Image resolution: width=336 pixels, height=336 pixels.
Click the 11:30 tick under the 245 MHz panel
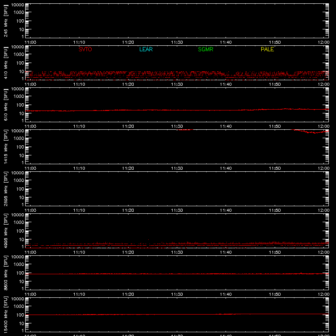point(177,42)
